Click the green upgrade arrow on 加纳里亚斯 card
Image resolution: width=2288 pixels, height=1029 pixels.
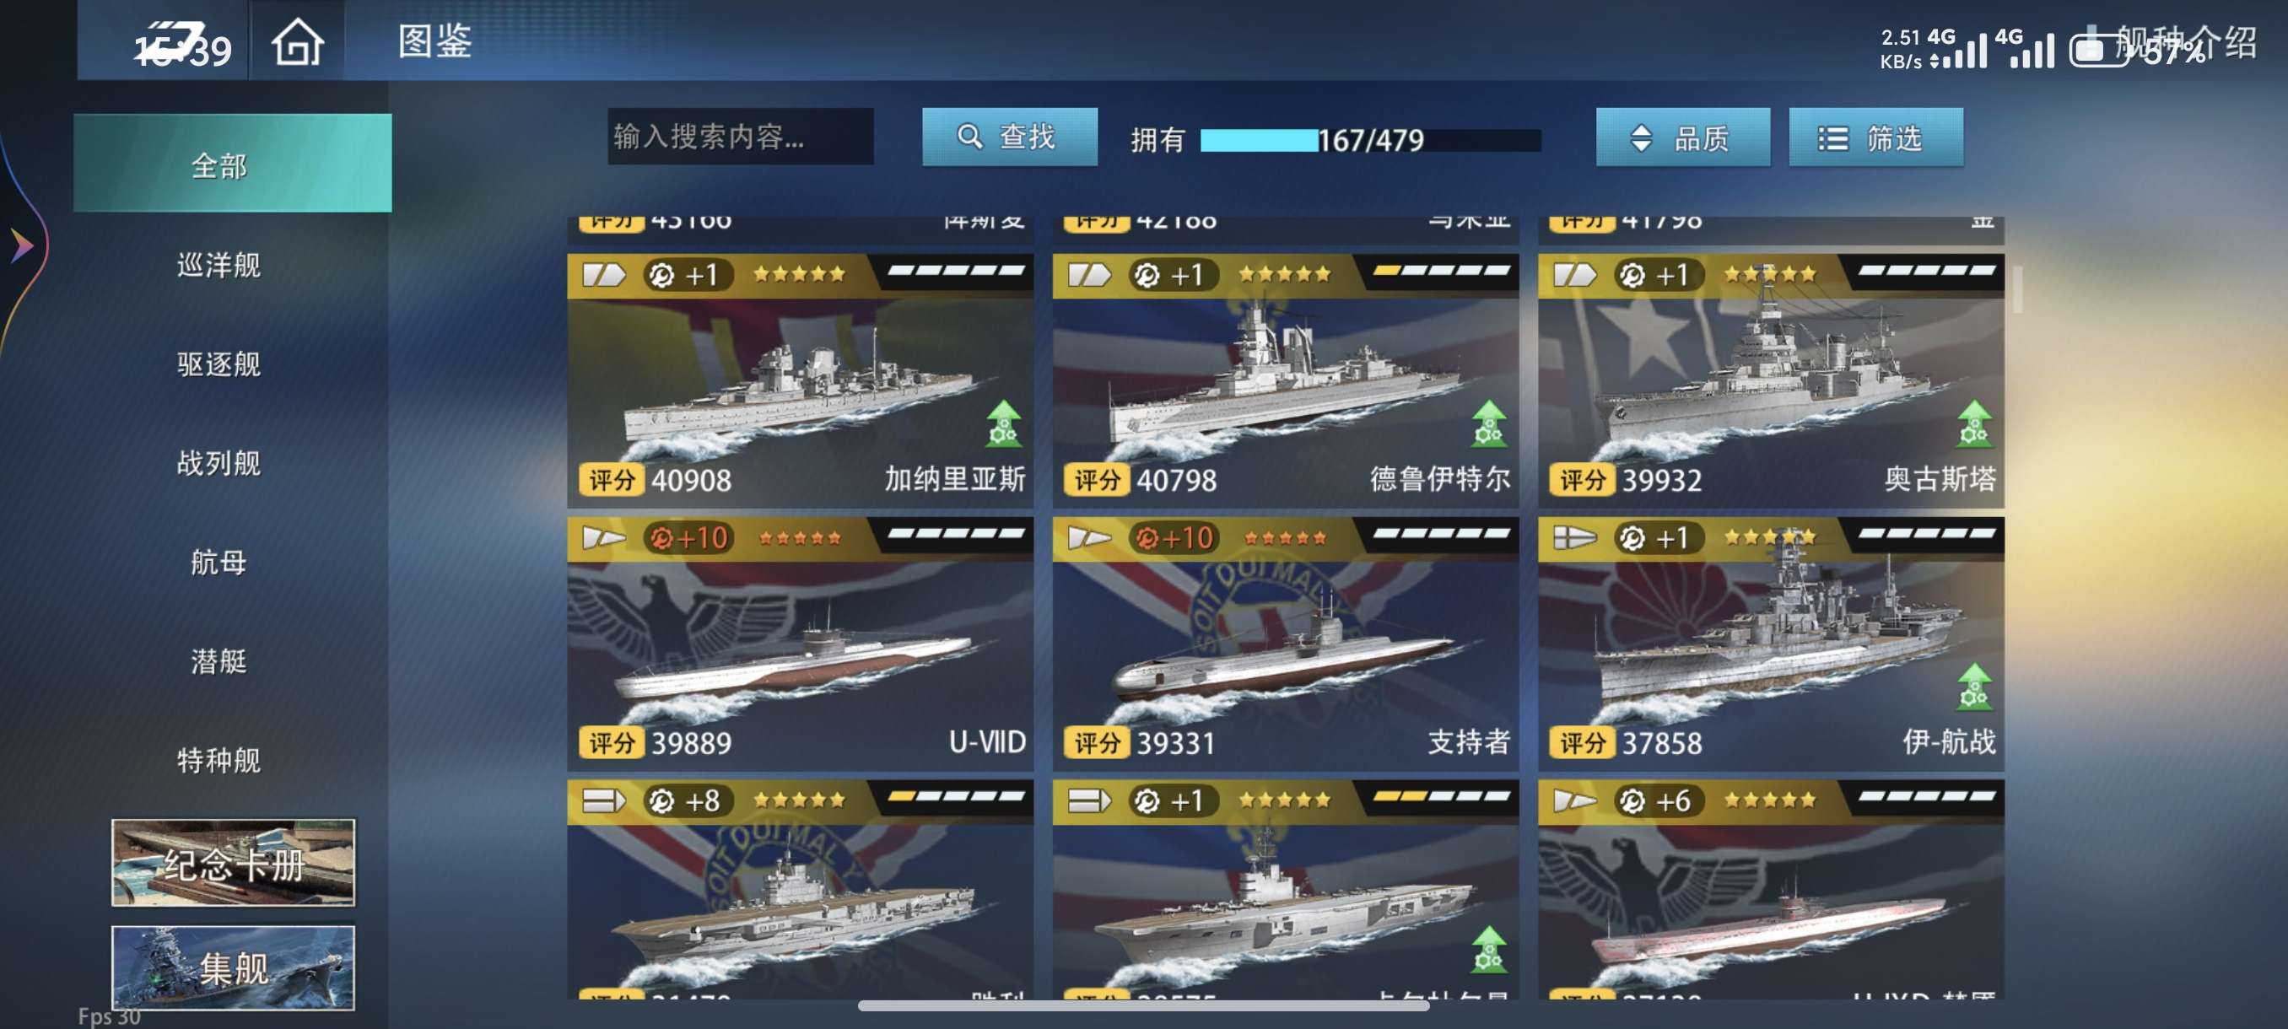pos(1004,423)
